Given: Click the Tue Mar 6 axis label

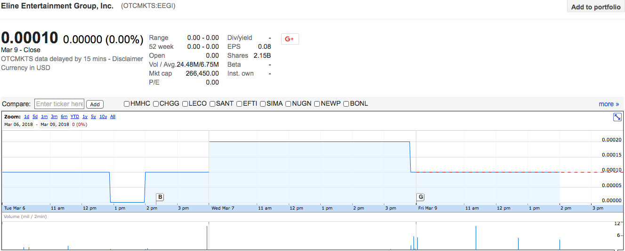Looking at the screenshot, I should [x=15, y=208].
